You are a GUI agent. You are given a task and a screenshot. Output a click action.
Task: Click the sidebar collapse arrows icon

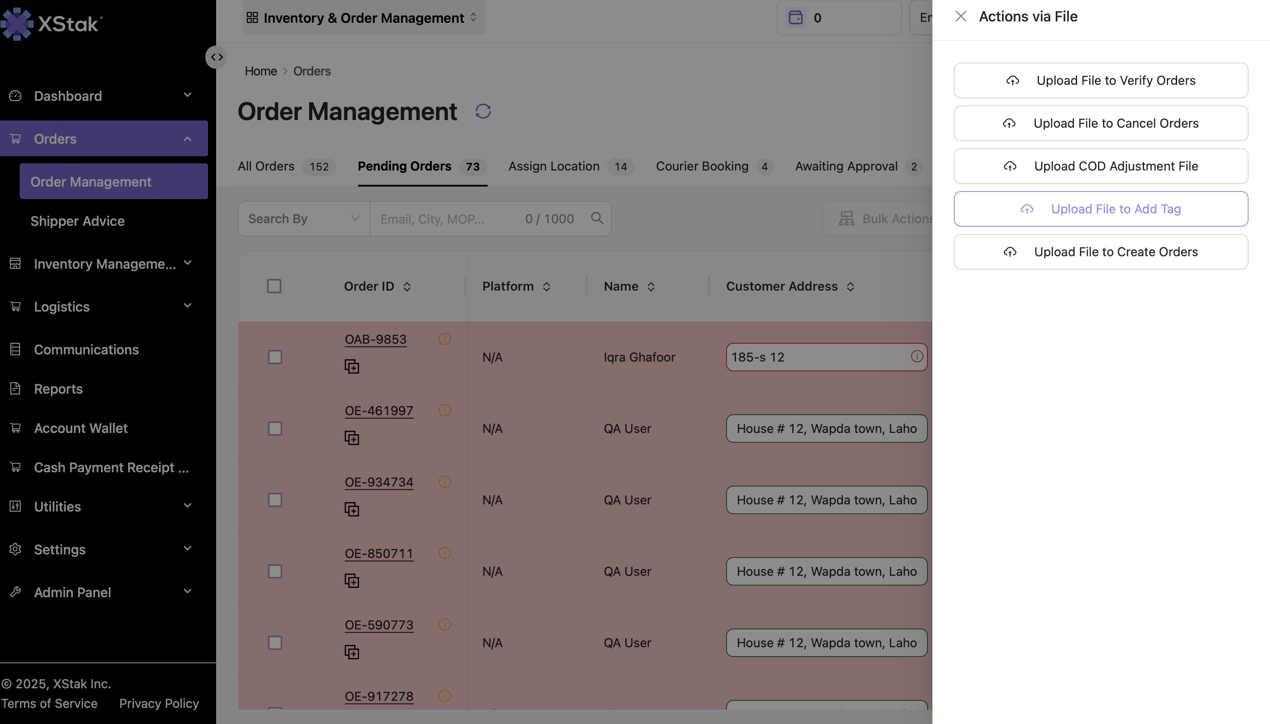217,57
